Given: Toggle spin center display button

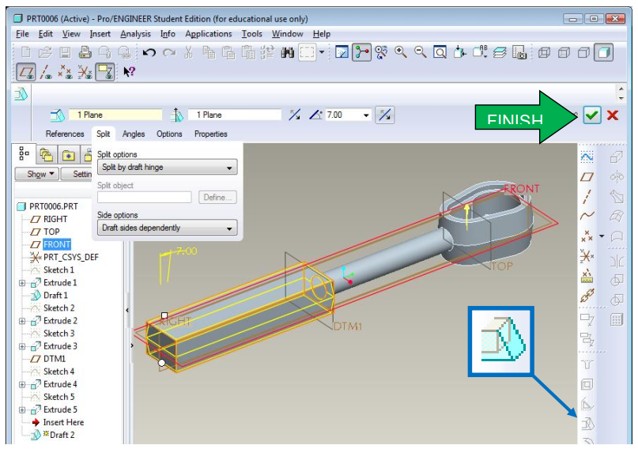Looking at the screenshot, I should 363,53.
